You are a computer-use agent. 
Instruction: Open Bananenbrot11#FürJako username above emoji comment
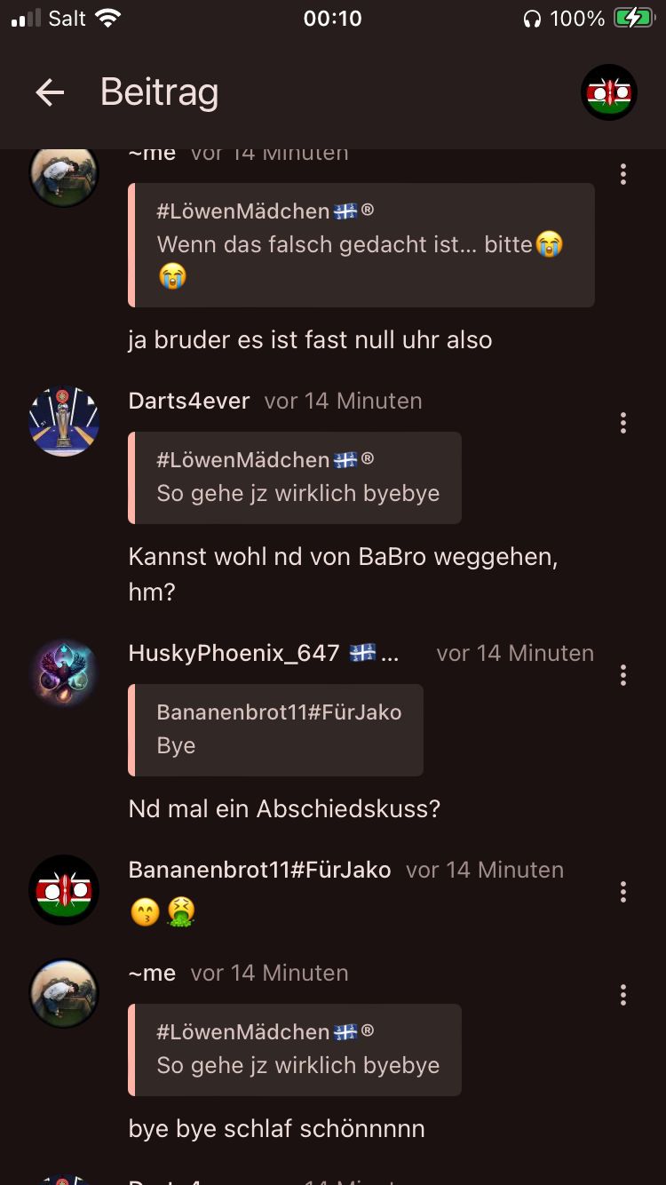pyautogui.click(x=260, y=870)
